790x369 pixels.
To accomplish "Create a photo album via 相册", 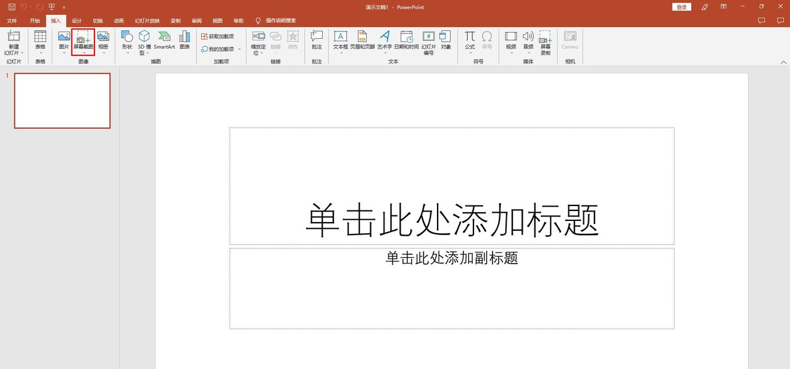I will pyautogui.click(x=102, y=43).
